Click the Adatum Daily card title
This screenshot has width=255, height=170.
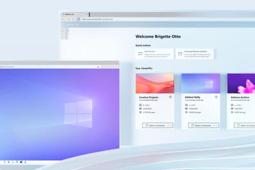tap(193, 97)
